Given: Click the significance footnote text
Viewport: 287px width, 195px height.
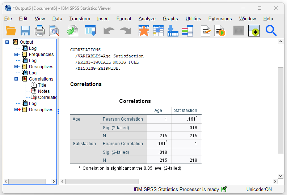Looking at the screenshot, I should [x=131, y=168].
